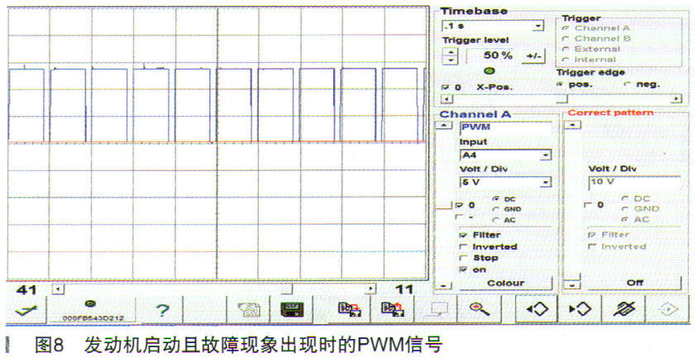The width and height of the screenshot is (697, 358).
Task: Click waveform horizontal scrollbar left arrow
Action: [58, 289]
